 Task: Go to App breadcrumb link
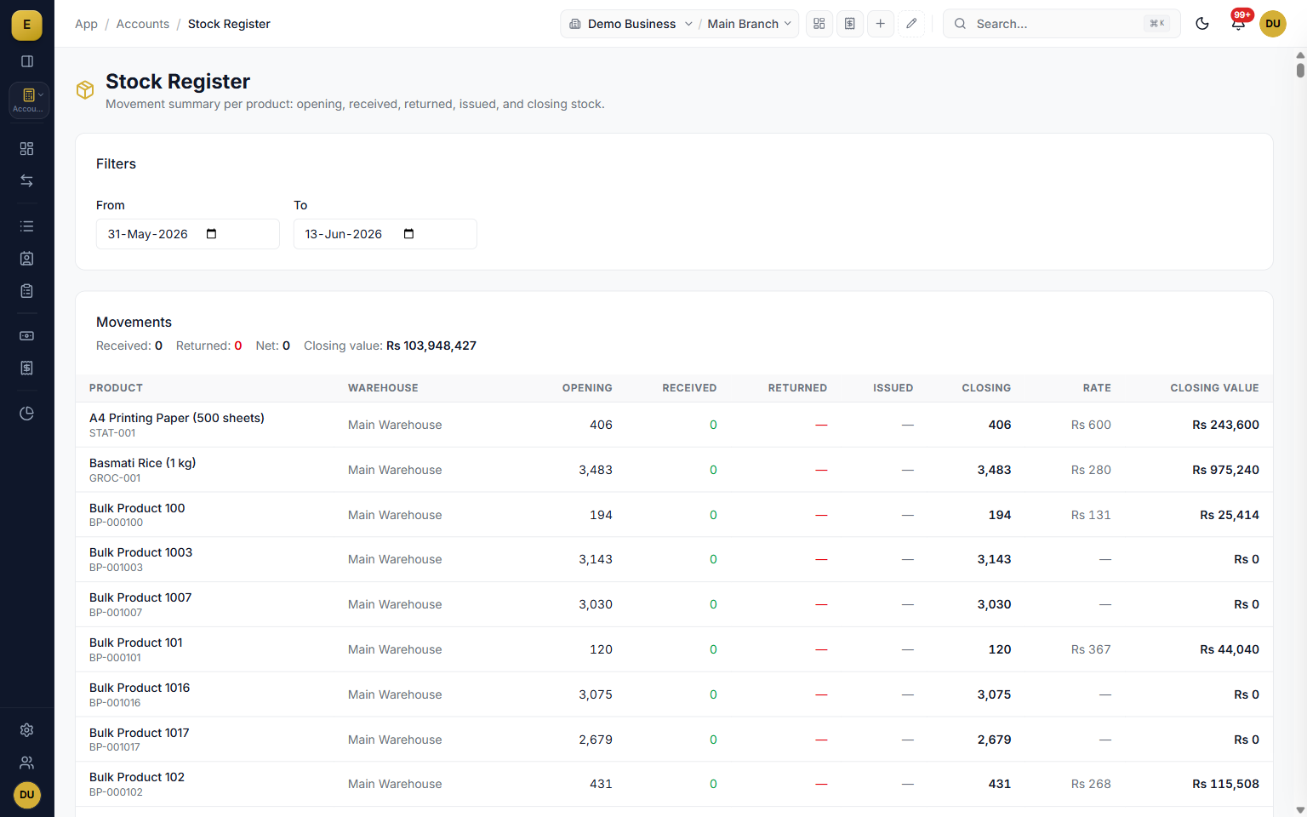86,24
